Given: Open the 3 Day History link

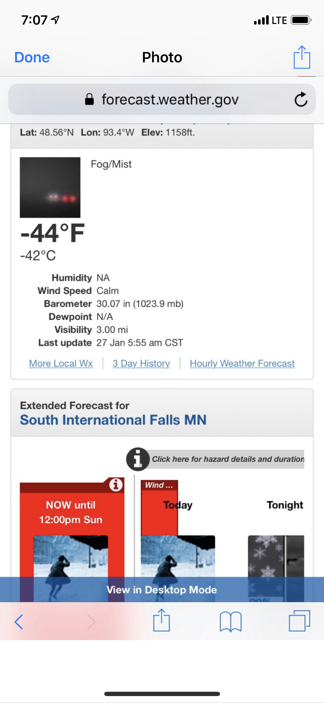Looking at the screenshot, I should 141,363.
